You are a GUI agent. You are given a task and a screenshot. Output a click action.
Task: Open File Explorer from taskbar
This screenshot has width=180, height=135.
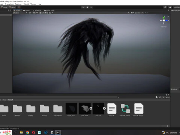21,132
